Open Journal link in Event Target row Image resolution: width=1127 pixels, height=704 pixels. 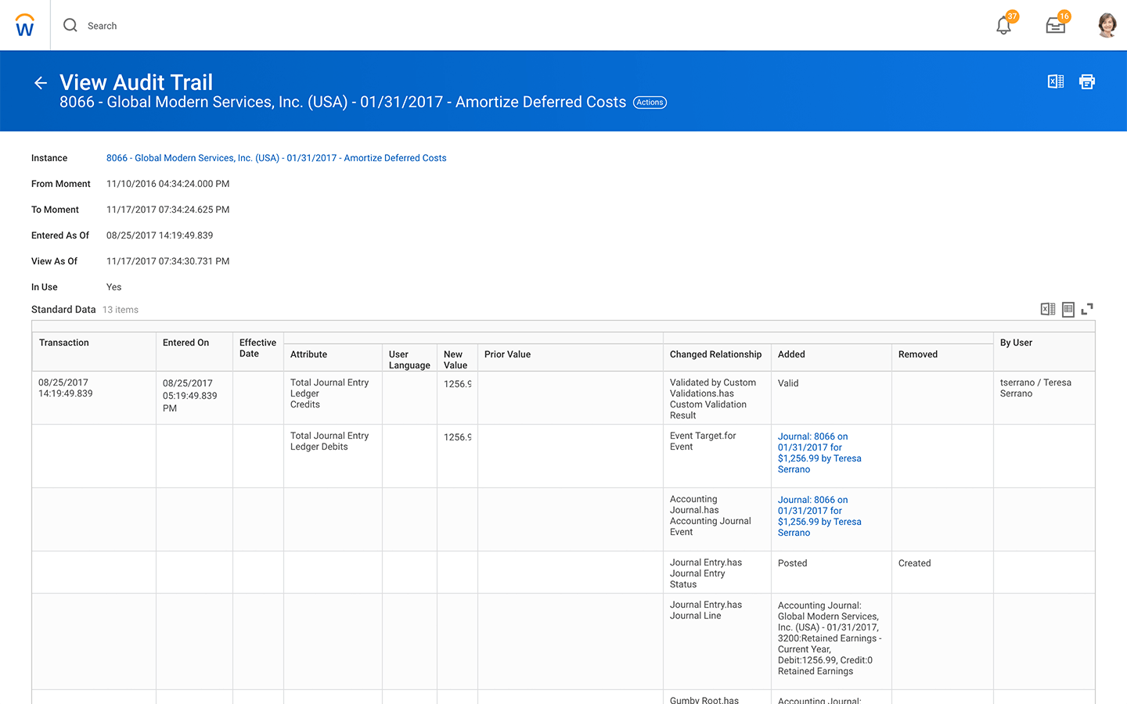(x=819, y=453)
